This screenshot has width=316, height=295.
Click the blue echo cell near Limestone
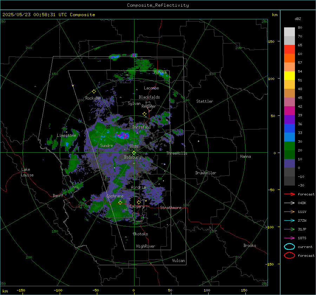coord(67,144)
